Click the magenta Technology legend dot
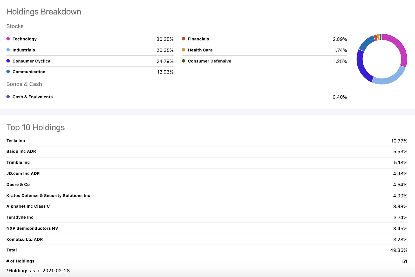Viewport: 415px width, 277px height. tap(8, 39)
